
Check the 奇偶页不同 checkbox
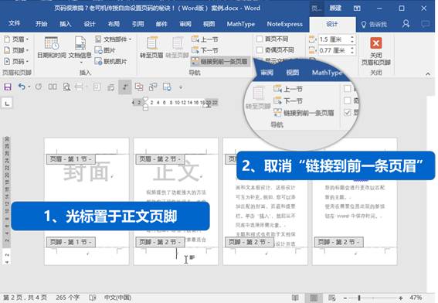tap(260, 50)
